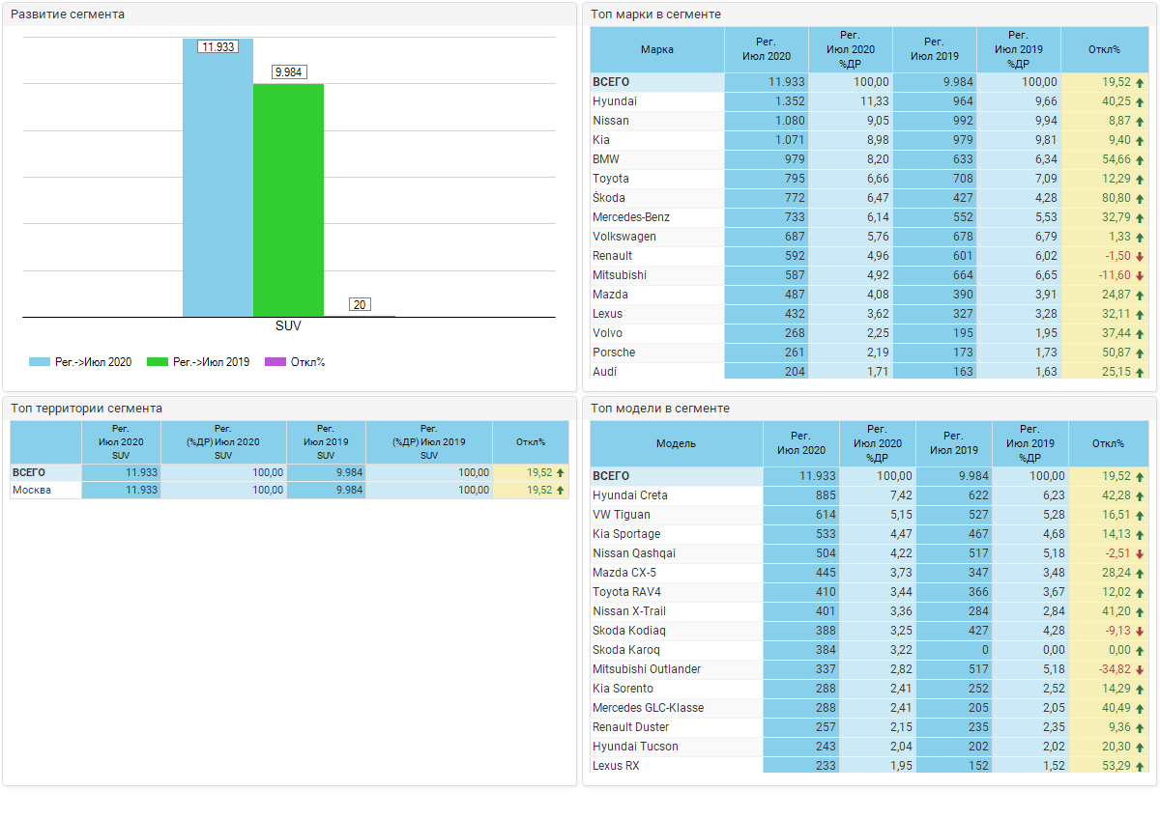
Task: Select the Volkswagen row label
Action: tap(624, 237)
